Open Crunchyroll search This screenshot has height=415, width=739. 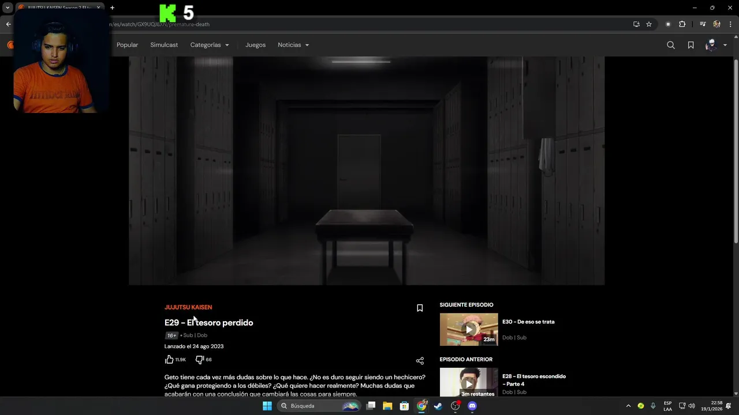670,45
